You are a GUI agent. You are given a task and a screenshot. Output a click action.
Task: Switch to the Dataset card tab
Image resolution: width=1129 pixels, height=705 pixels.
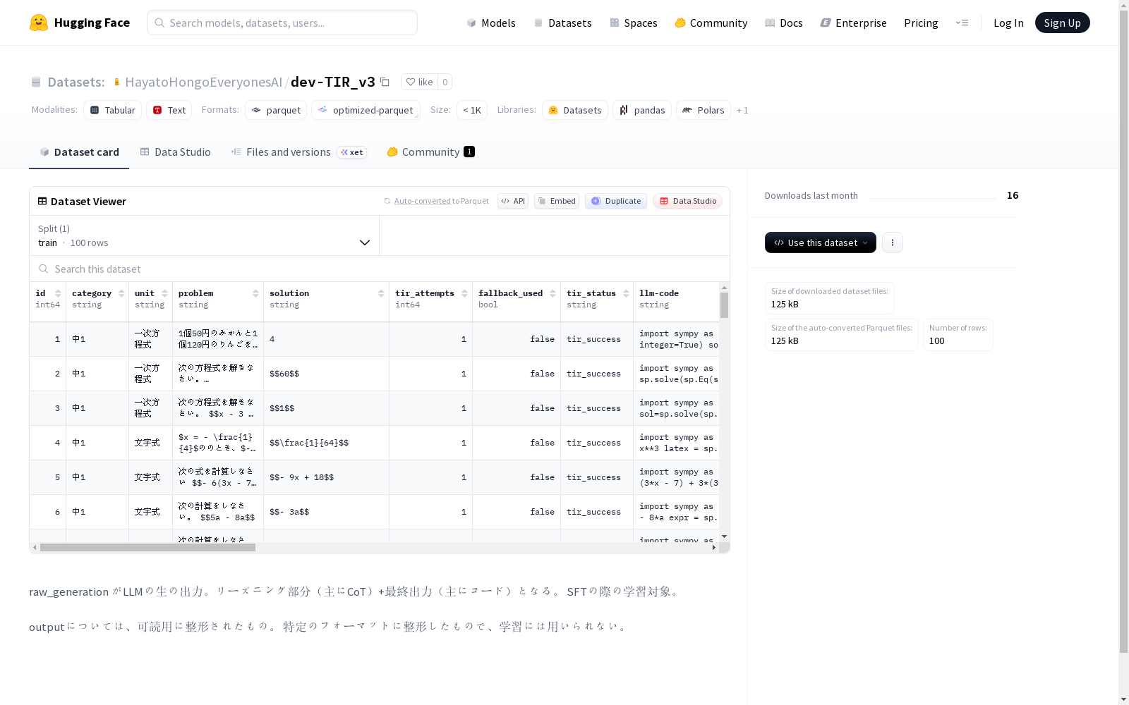tap(79, 152)
